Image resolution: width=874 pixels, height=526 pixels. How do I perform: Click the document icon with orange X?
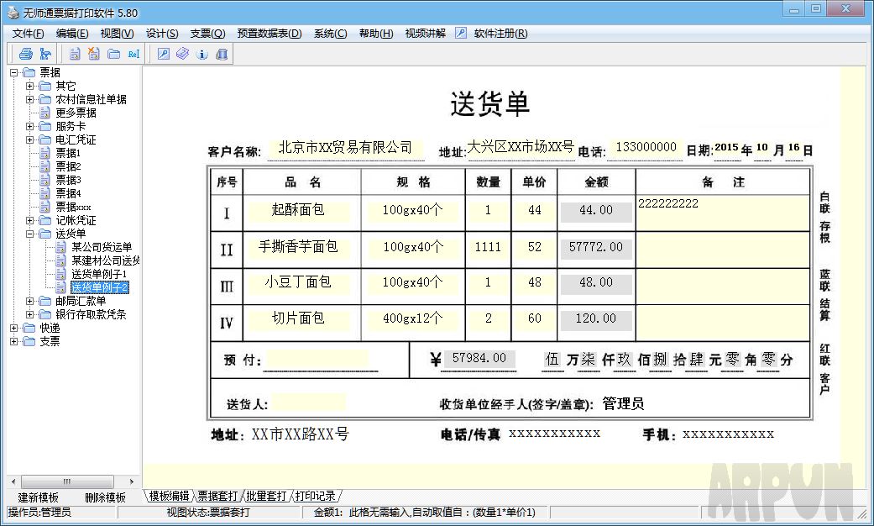point(94,55)
